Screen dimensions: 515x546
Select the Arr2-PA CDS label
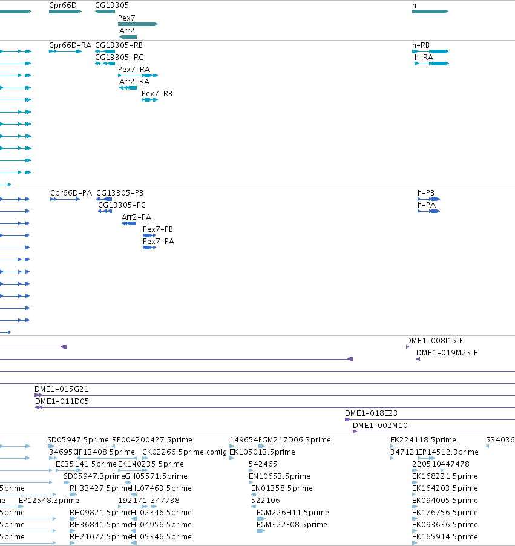137,217
